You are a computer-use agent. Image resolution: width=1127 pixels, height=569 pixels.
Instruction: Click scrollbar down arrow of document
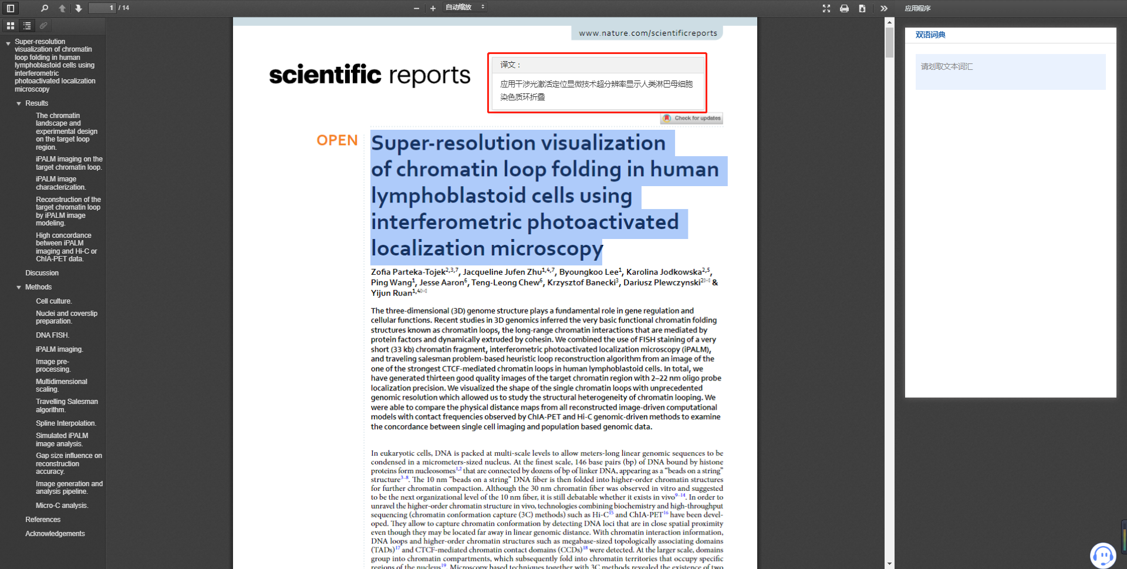pos(889,564)
